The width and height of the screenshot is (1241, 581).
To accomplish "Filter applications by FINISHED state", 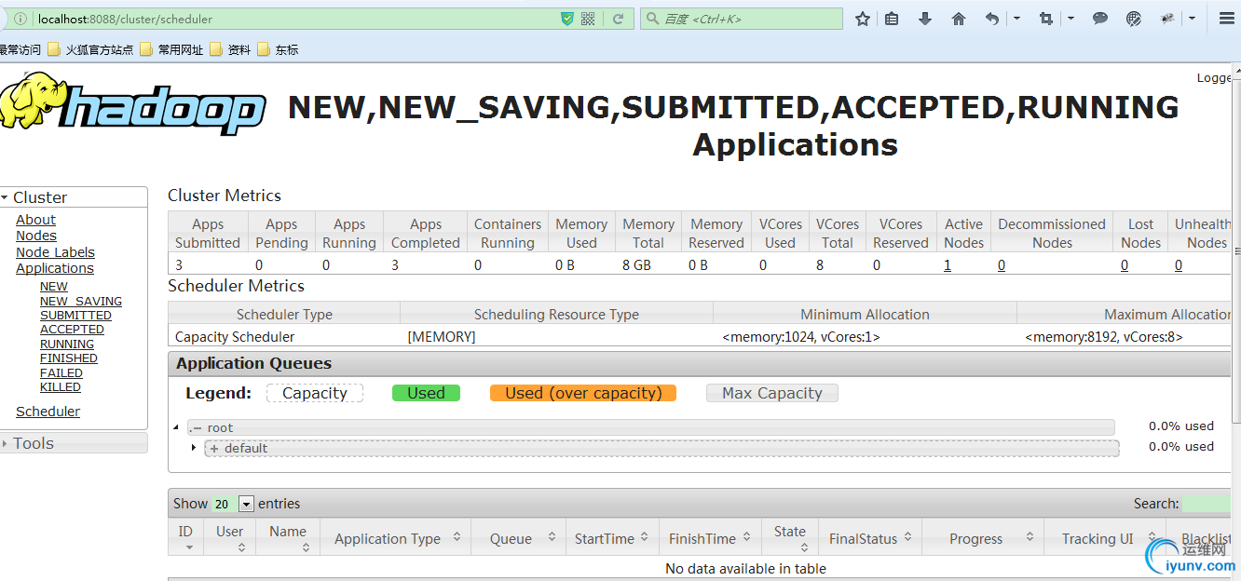I will (69, 358).
